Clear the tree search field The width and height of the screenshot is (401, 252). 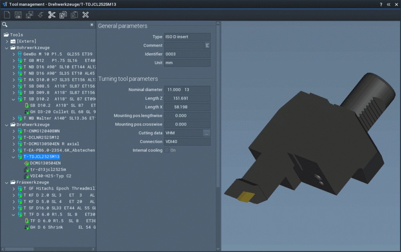pos(92,25)
